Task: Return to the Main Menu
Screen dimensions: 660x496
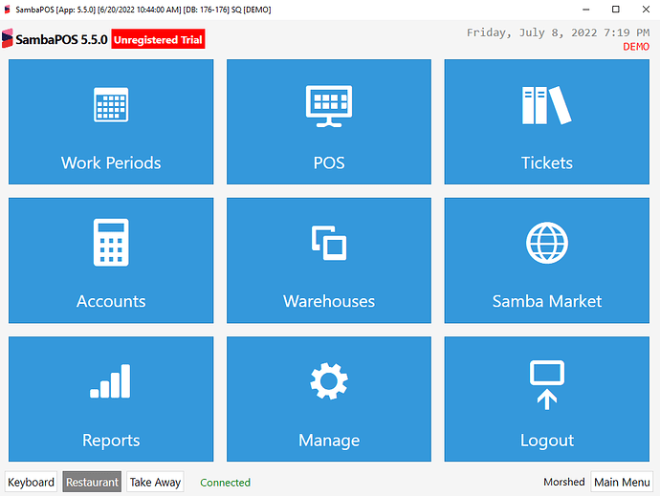Action: 622,482
